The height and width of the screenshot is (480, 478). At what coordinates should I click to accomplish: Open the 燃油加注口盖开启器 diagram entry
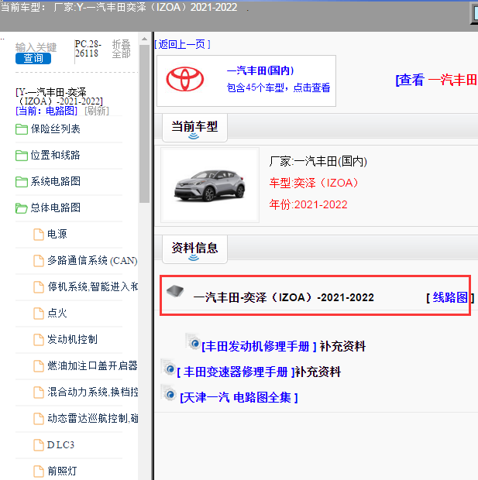point(92,366)
